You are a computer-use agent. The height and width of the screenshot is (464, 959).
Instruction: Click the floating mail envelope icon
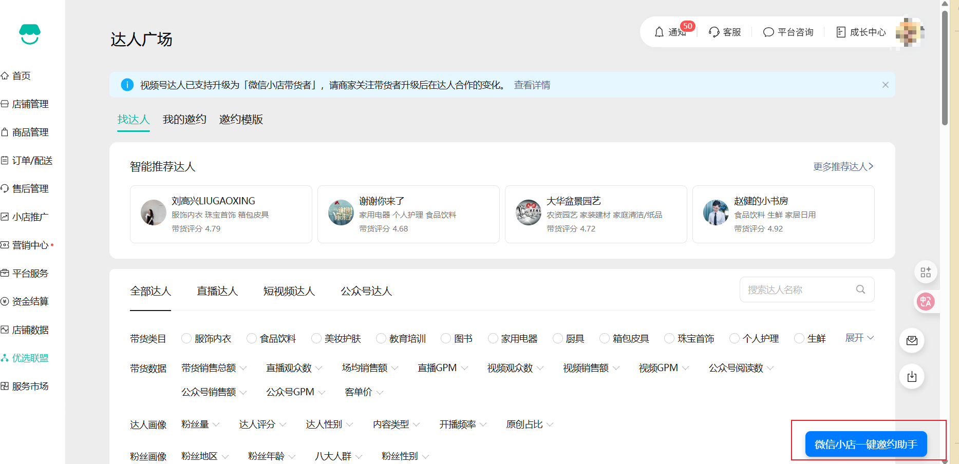pyautogui.click(x=912, y=341)
